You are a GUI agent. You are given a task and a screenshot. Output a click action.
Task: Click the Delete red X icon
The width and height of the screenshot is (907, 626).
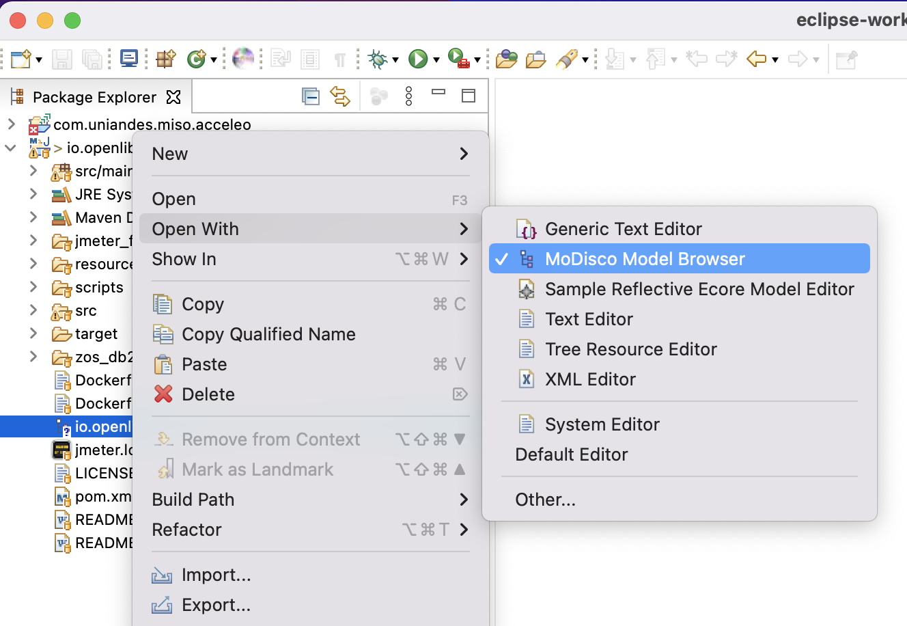point(163,394)
